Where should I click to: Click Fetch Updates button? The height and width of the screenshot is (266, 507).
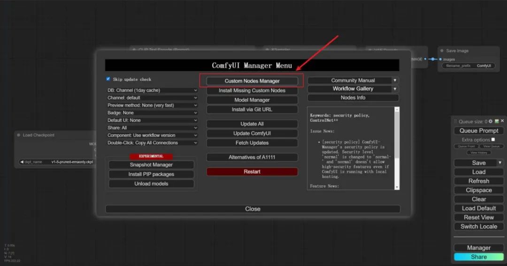(252, 143)
